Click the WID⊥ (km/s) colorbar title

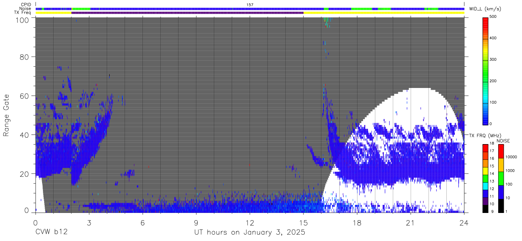click(486, 9)
